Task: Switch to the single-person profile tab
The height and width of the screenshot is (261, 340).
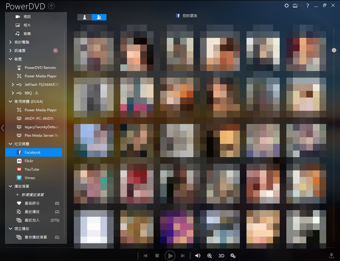Action: tap(84, 17)
